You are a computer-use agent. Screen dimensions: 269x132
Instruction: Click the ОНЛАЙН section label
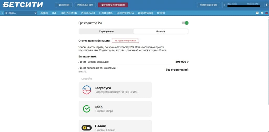[86, 79]
